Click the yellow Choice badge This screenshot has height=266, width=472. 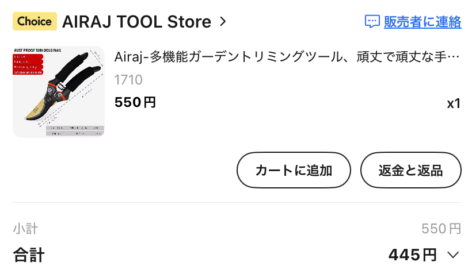35,22
